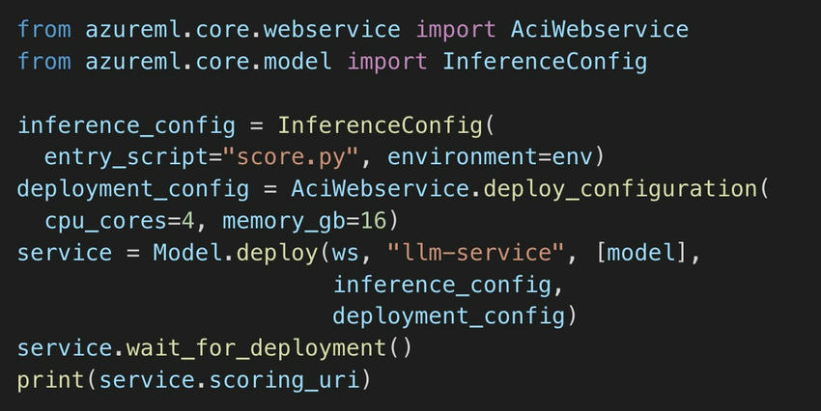Click the InferenceConfig import on line two
This screenshot has height=411, width=821.
point(545,61)
